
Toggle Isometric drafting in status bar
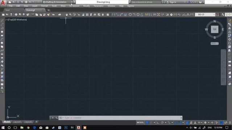click(x=169, y=122)
